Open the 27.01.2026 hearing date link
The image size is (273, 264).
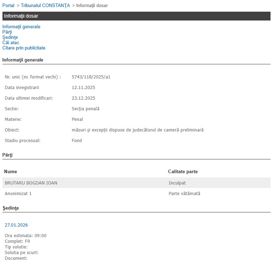pyautogui.click(x=16, y=225)
